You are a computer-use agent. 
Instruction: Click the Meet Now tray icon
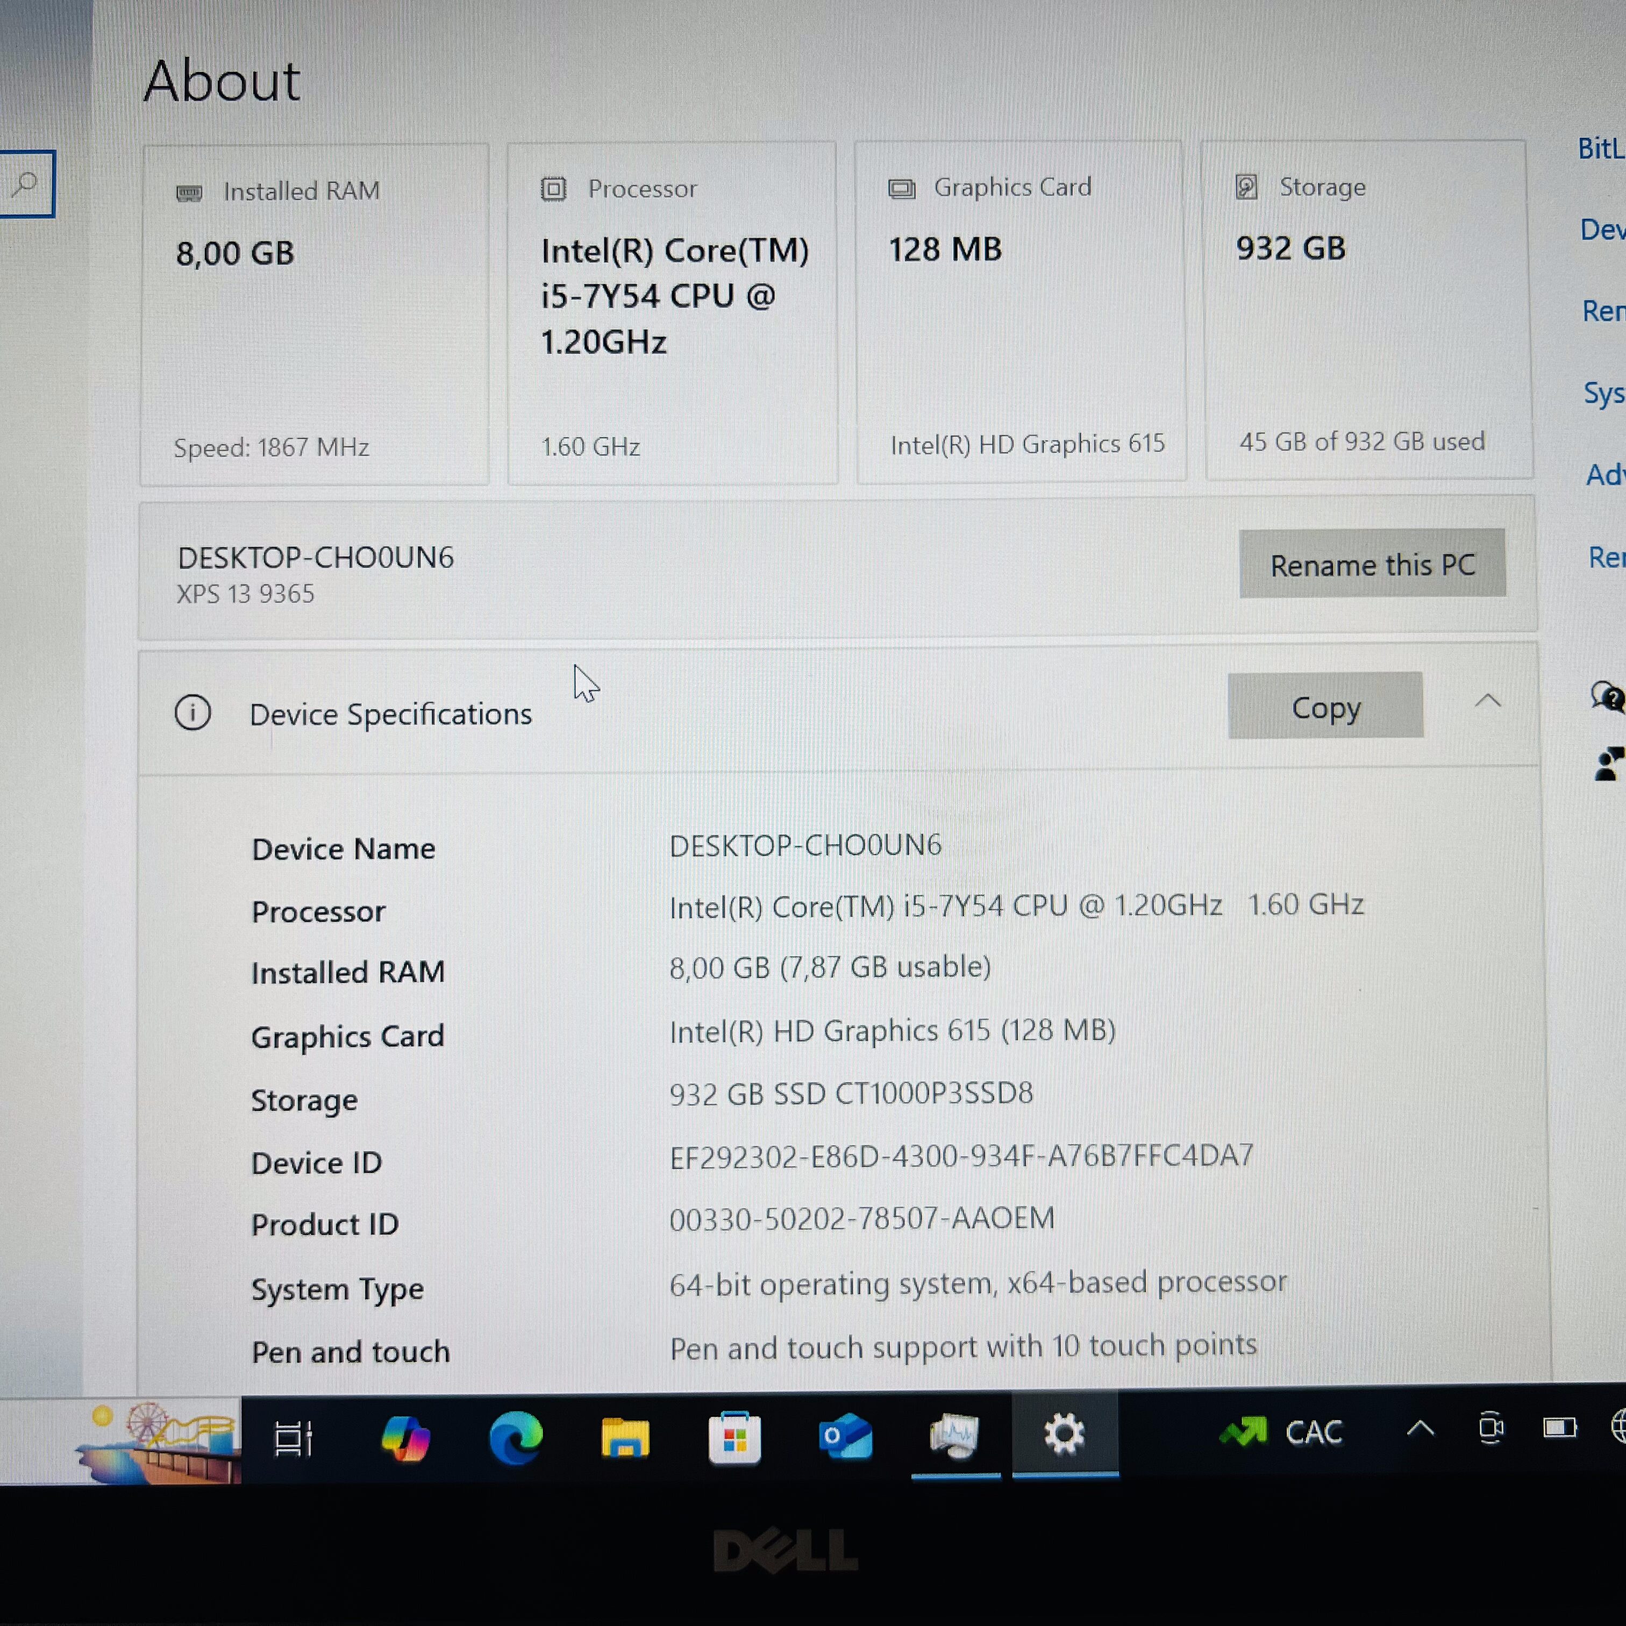click(1490, 1428)
